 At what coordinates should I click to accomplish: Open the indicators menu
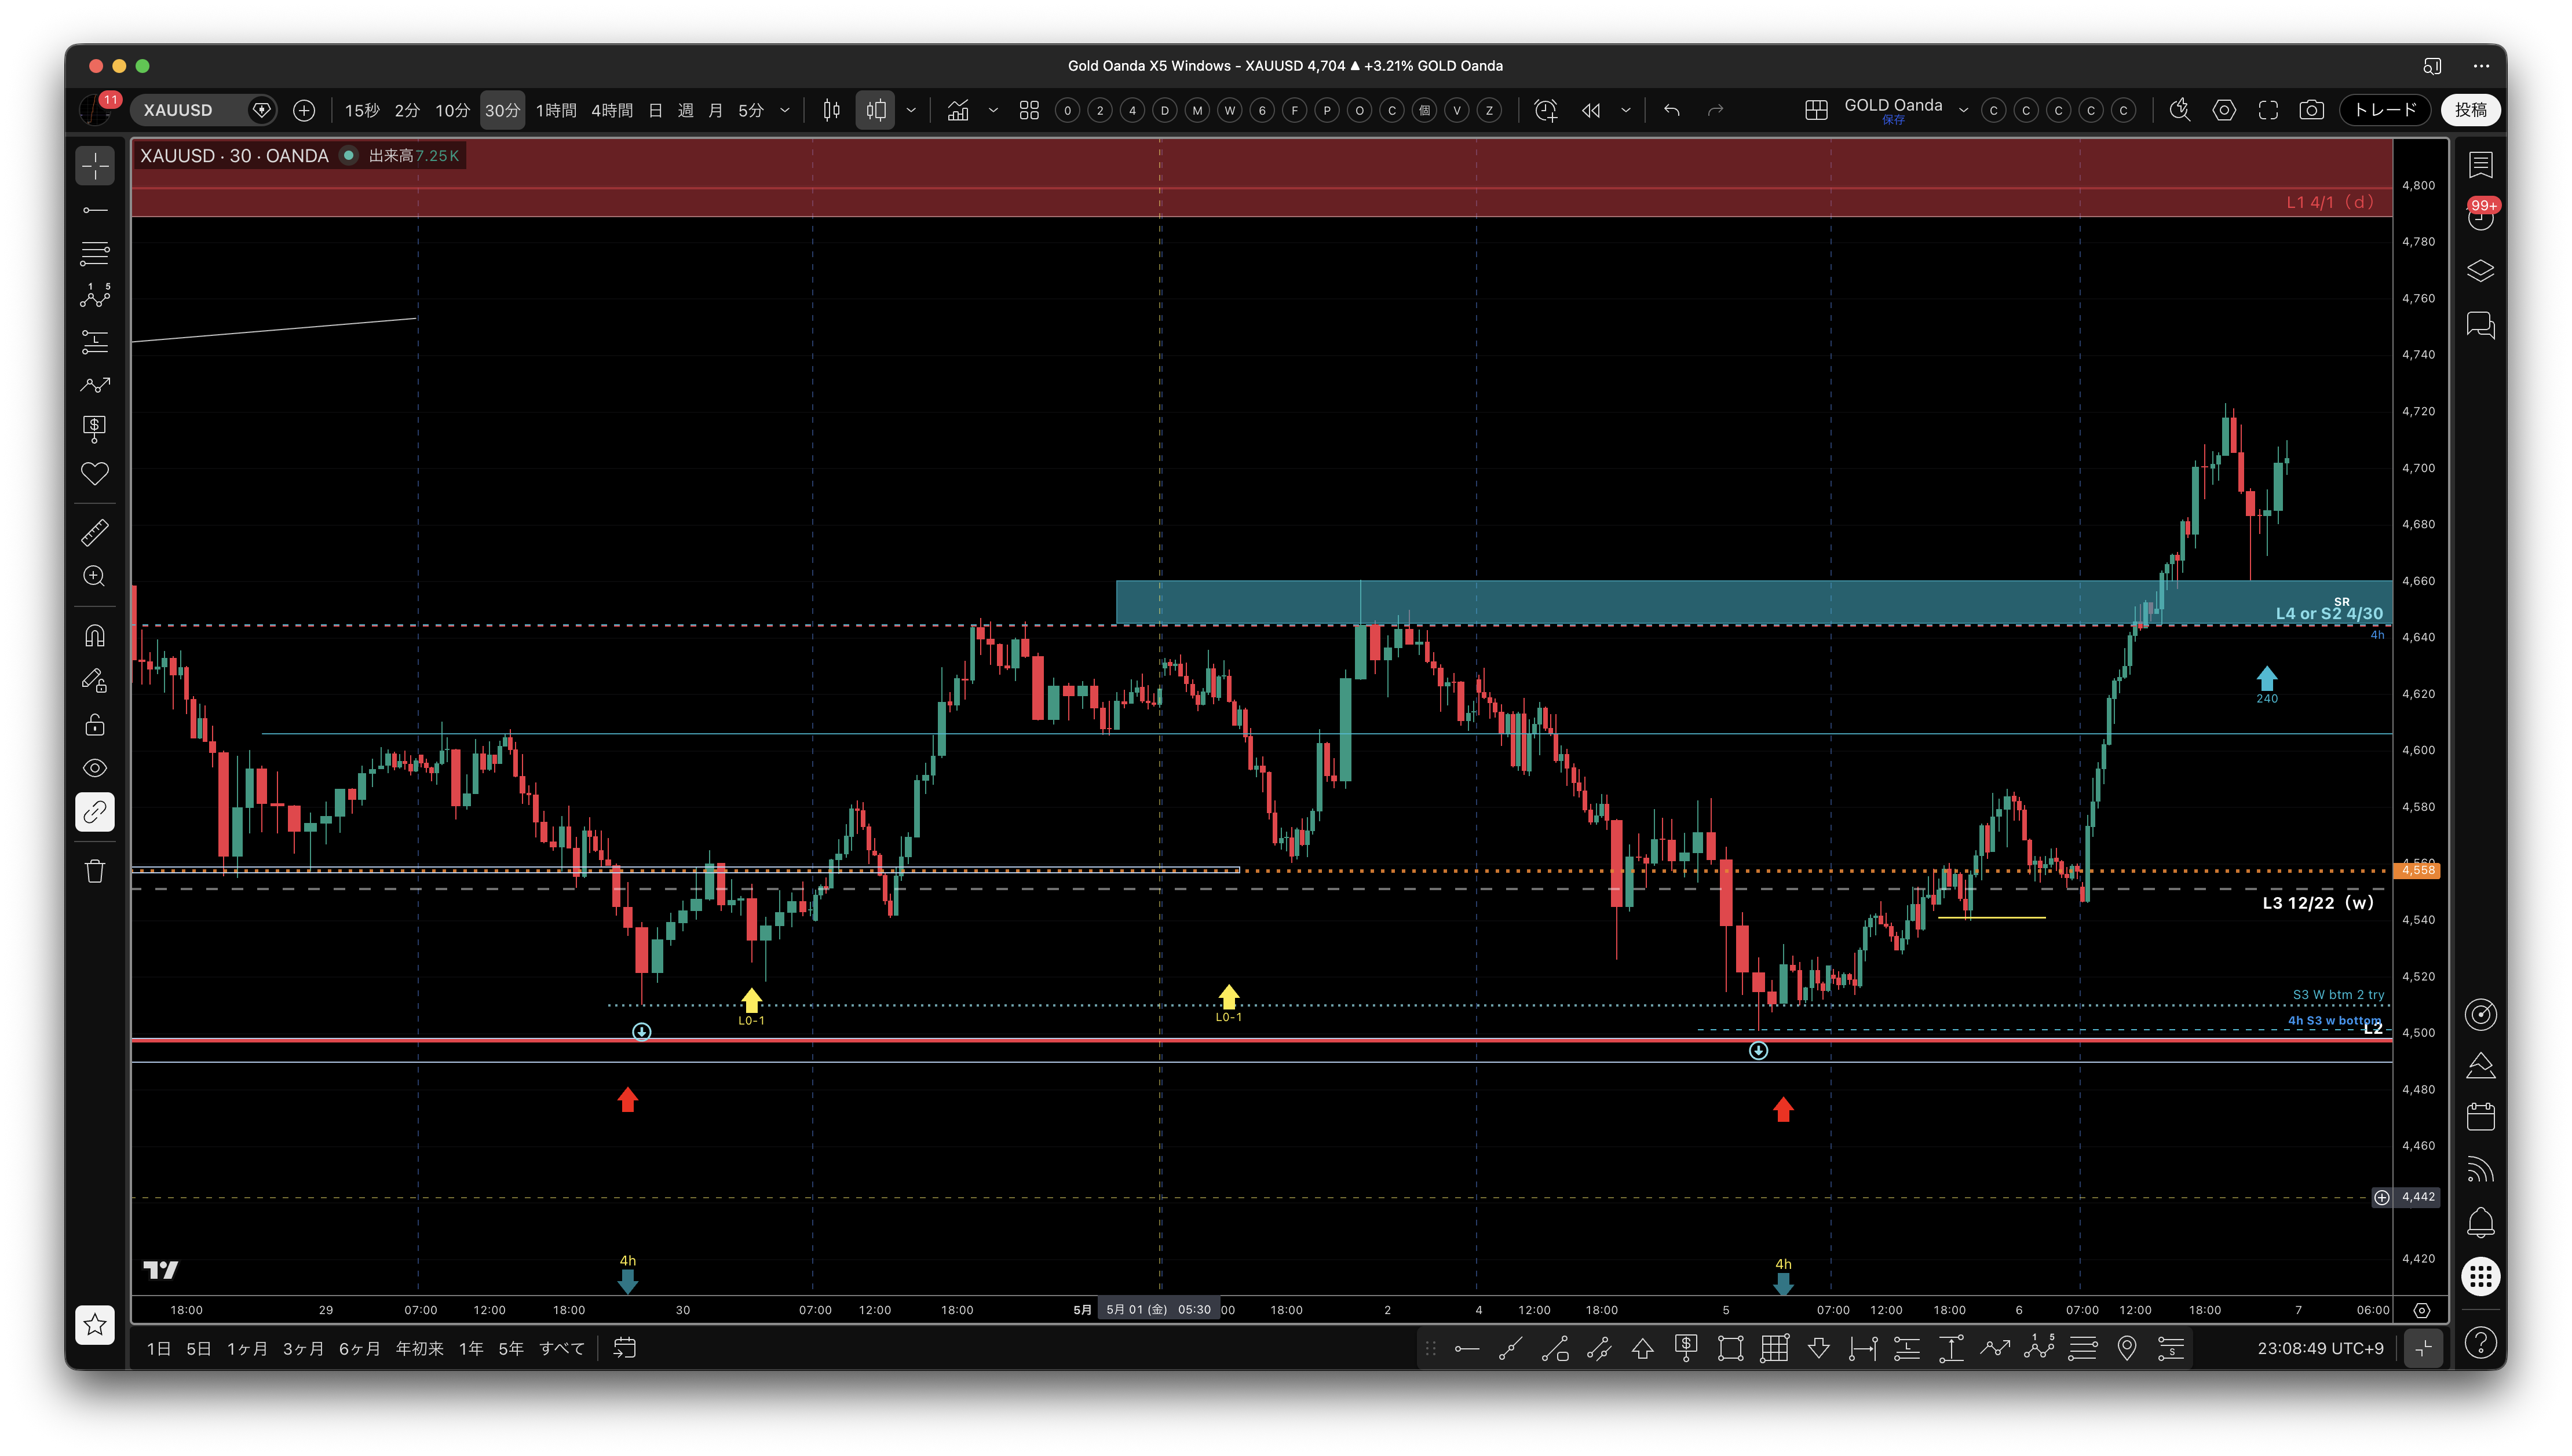958,110
